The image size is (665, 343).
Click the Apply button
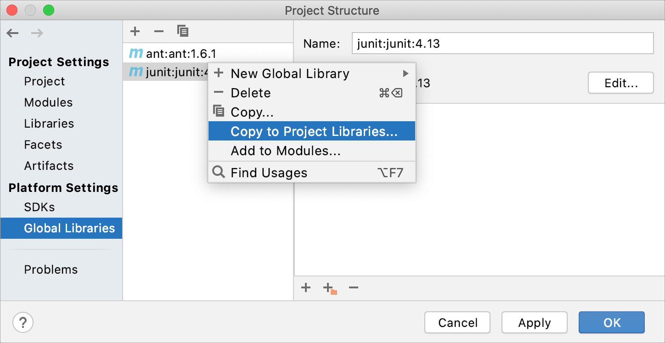coord(534,322)
